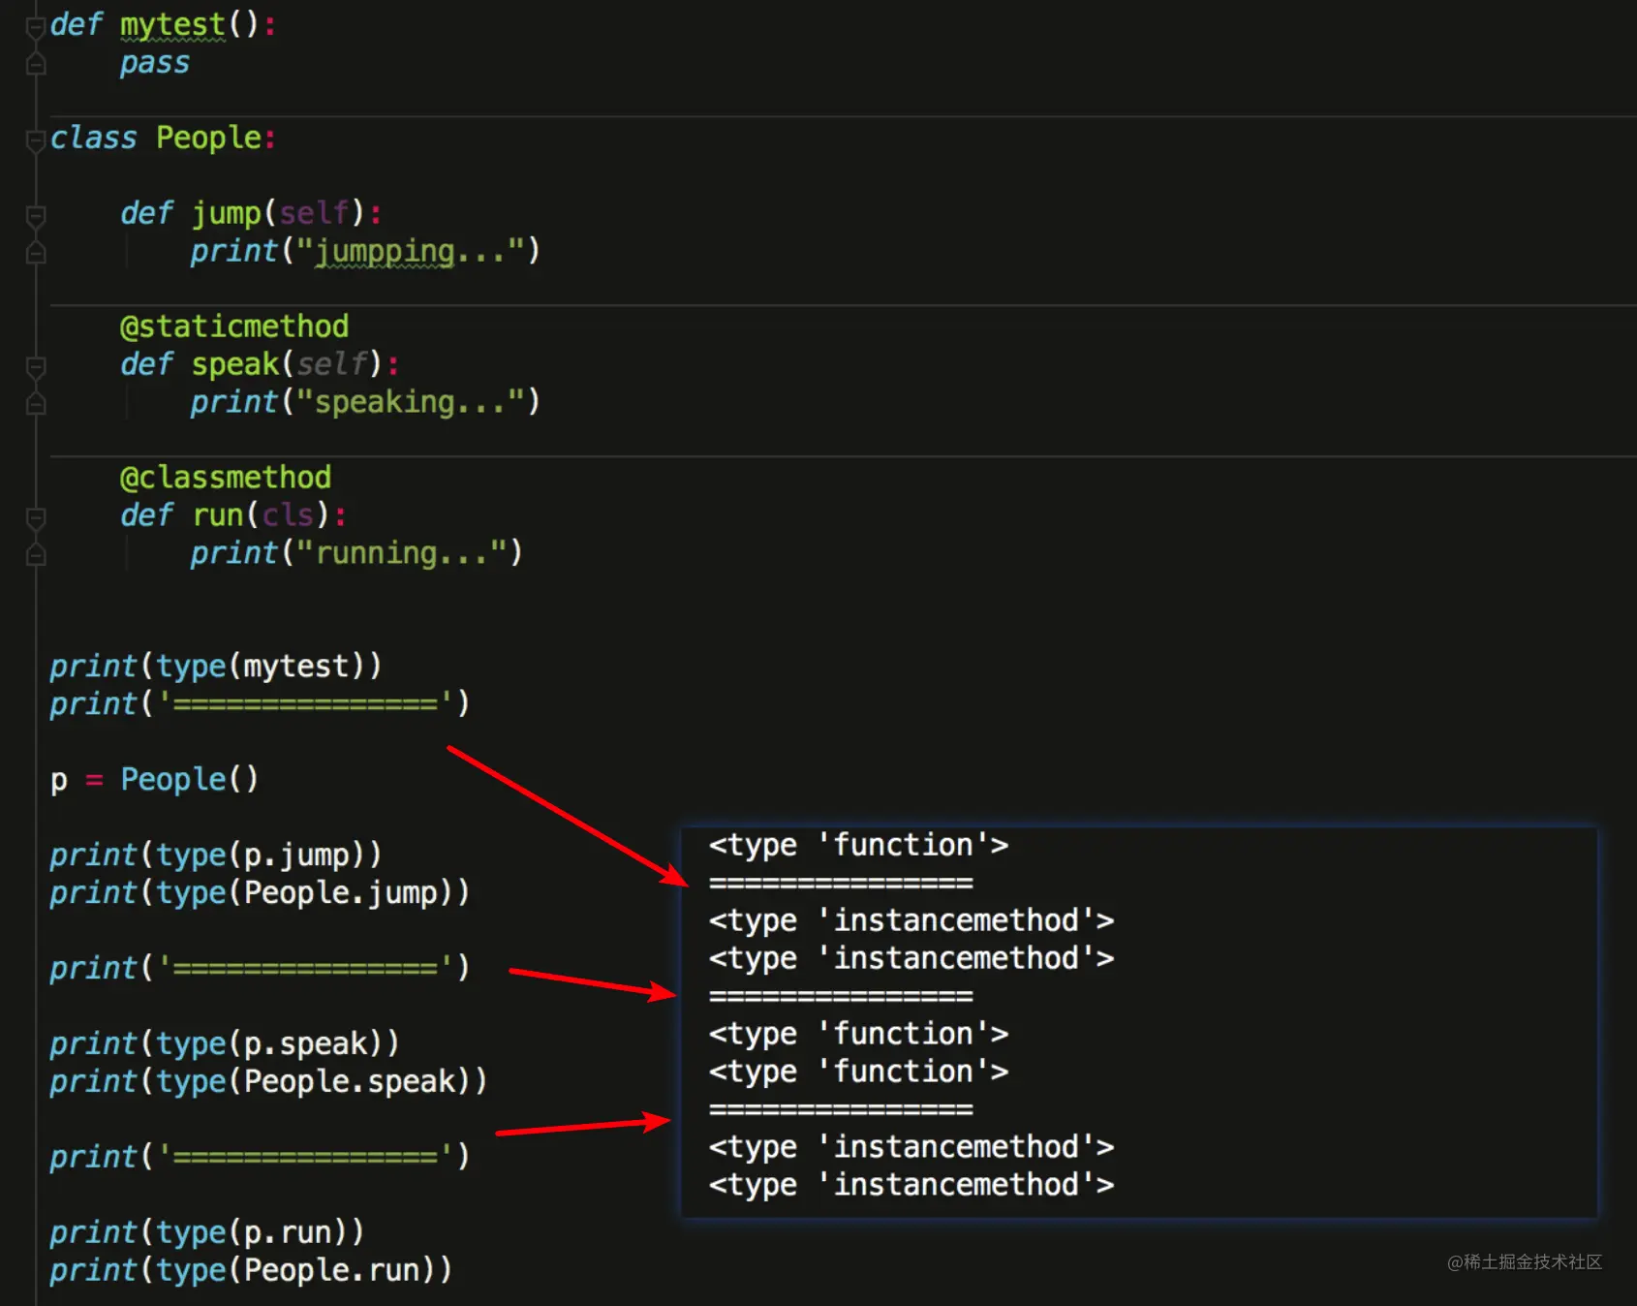Click the print(type(p.speak)) line
1637x1306 pixels.
(x=225, y=1043)
